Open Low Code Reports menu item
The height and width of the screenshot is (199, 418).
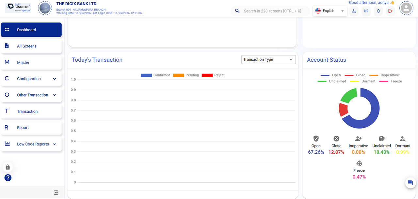click(31, 144)
